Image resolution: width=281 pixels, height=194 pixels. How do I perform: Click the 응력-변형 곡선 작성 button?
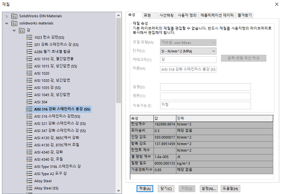244,58
